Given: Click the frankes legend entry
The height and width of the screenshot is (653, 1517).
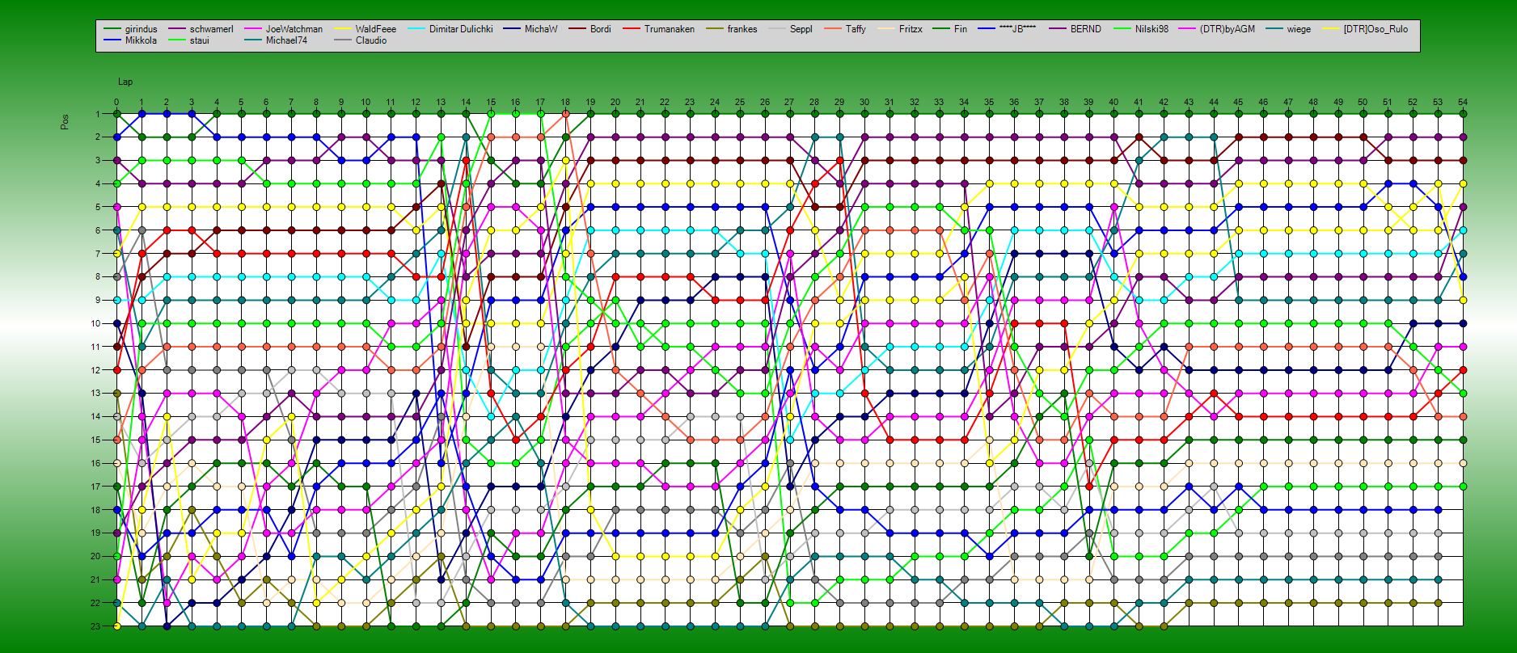Looking at the screenshot, I should (x=742, y=29).
